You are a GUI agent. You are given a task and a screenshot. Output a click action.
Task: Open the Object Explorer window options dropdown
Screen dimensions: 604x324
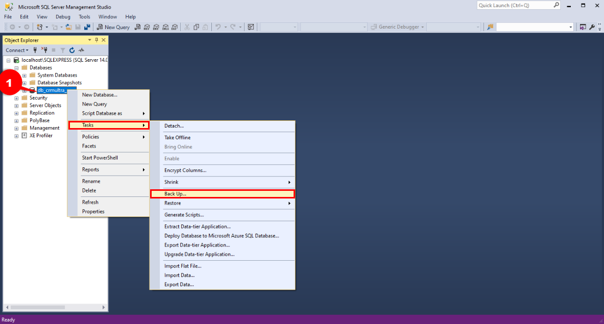pyautogui.click(x=90, y=40)
